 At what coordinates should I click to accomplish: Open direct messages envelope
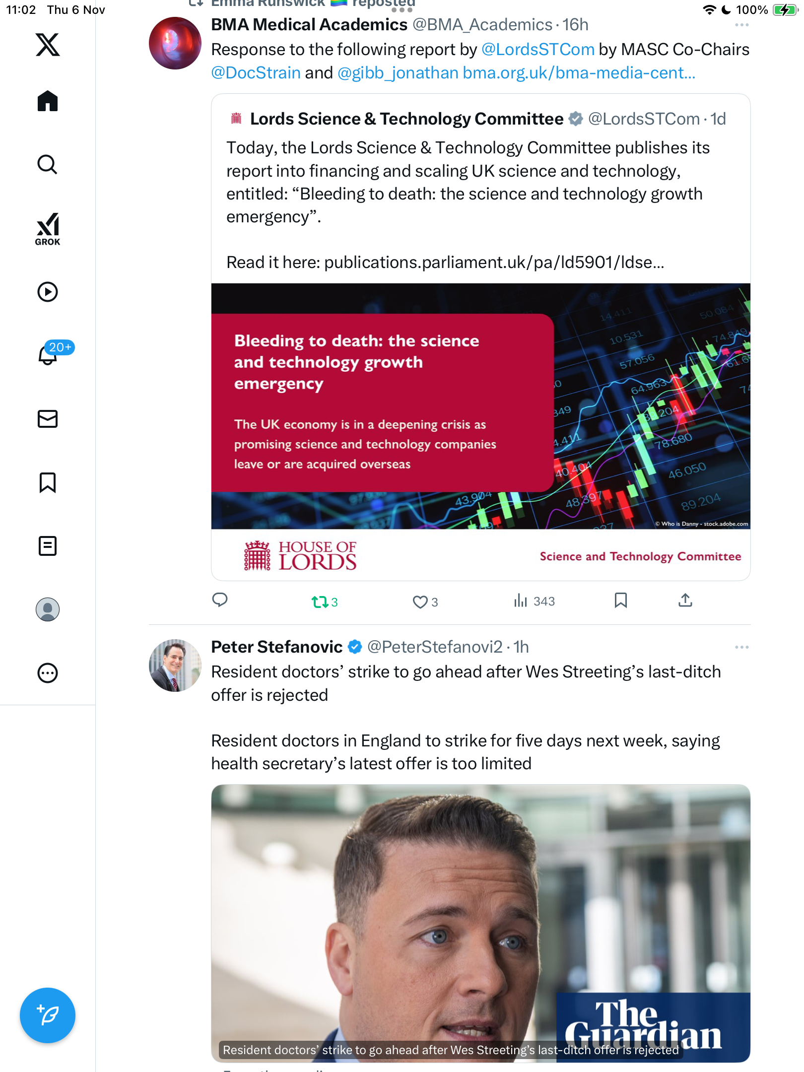pyautogui.click(x=48, y=419)
